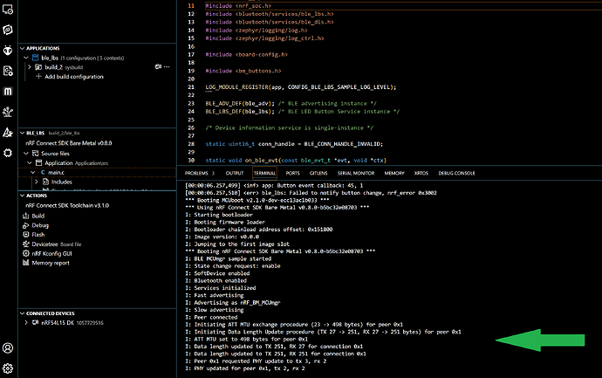Click the '#include <board-config.h>' line
Viewport: 602px width, 378px height.
click(247, 54)
